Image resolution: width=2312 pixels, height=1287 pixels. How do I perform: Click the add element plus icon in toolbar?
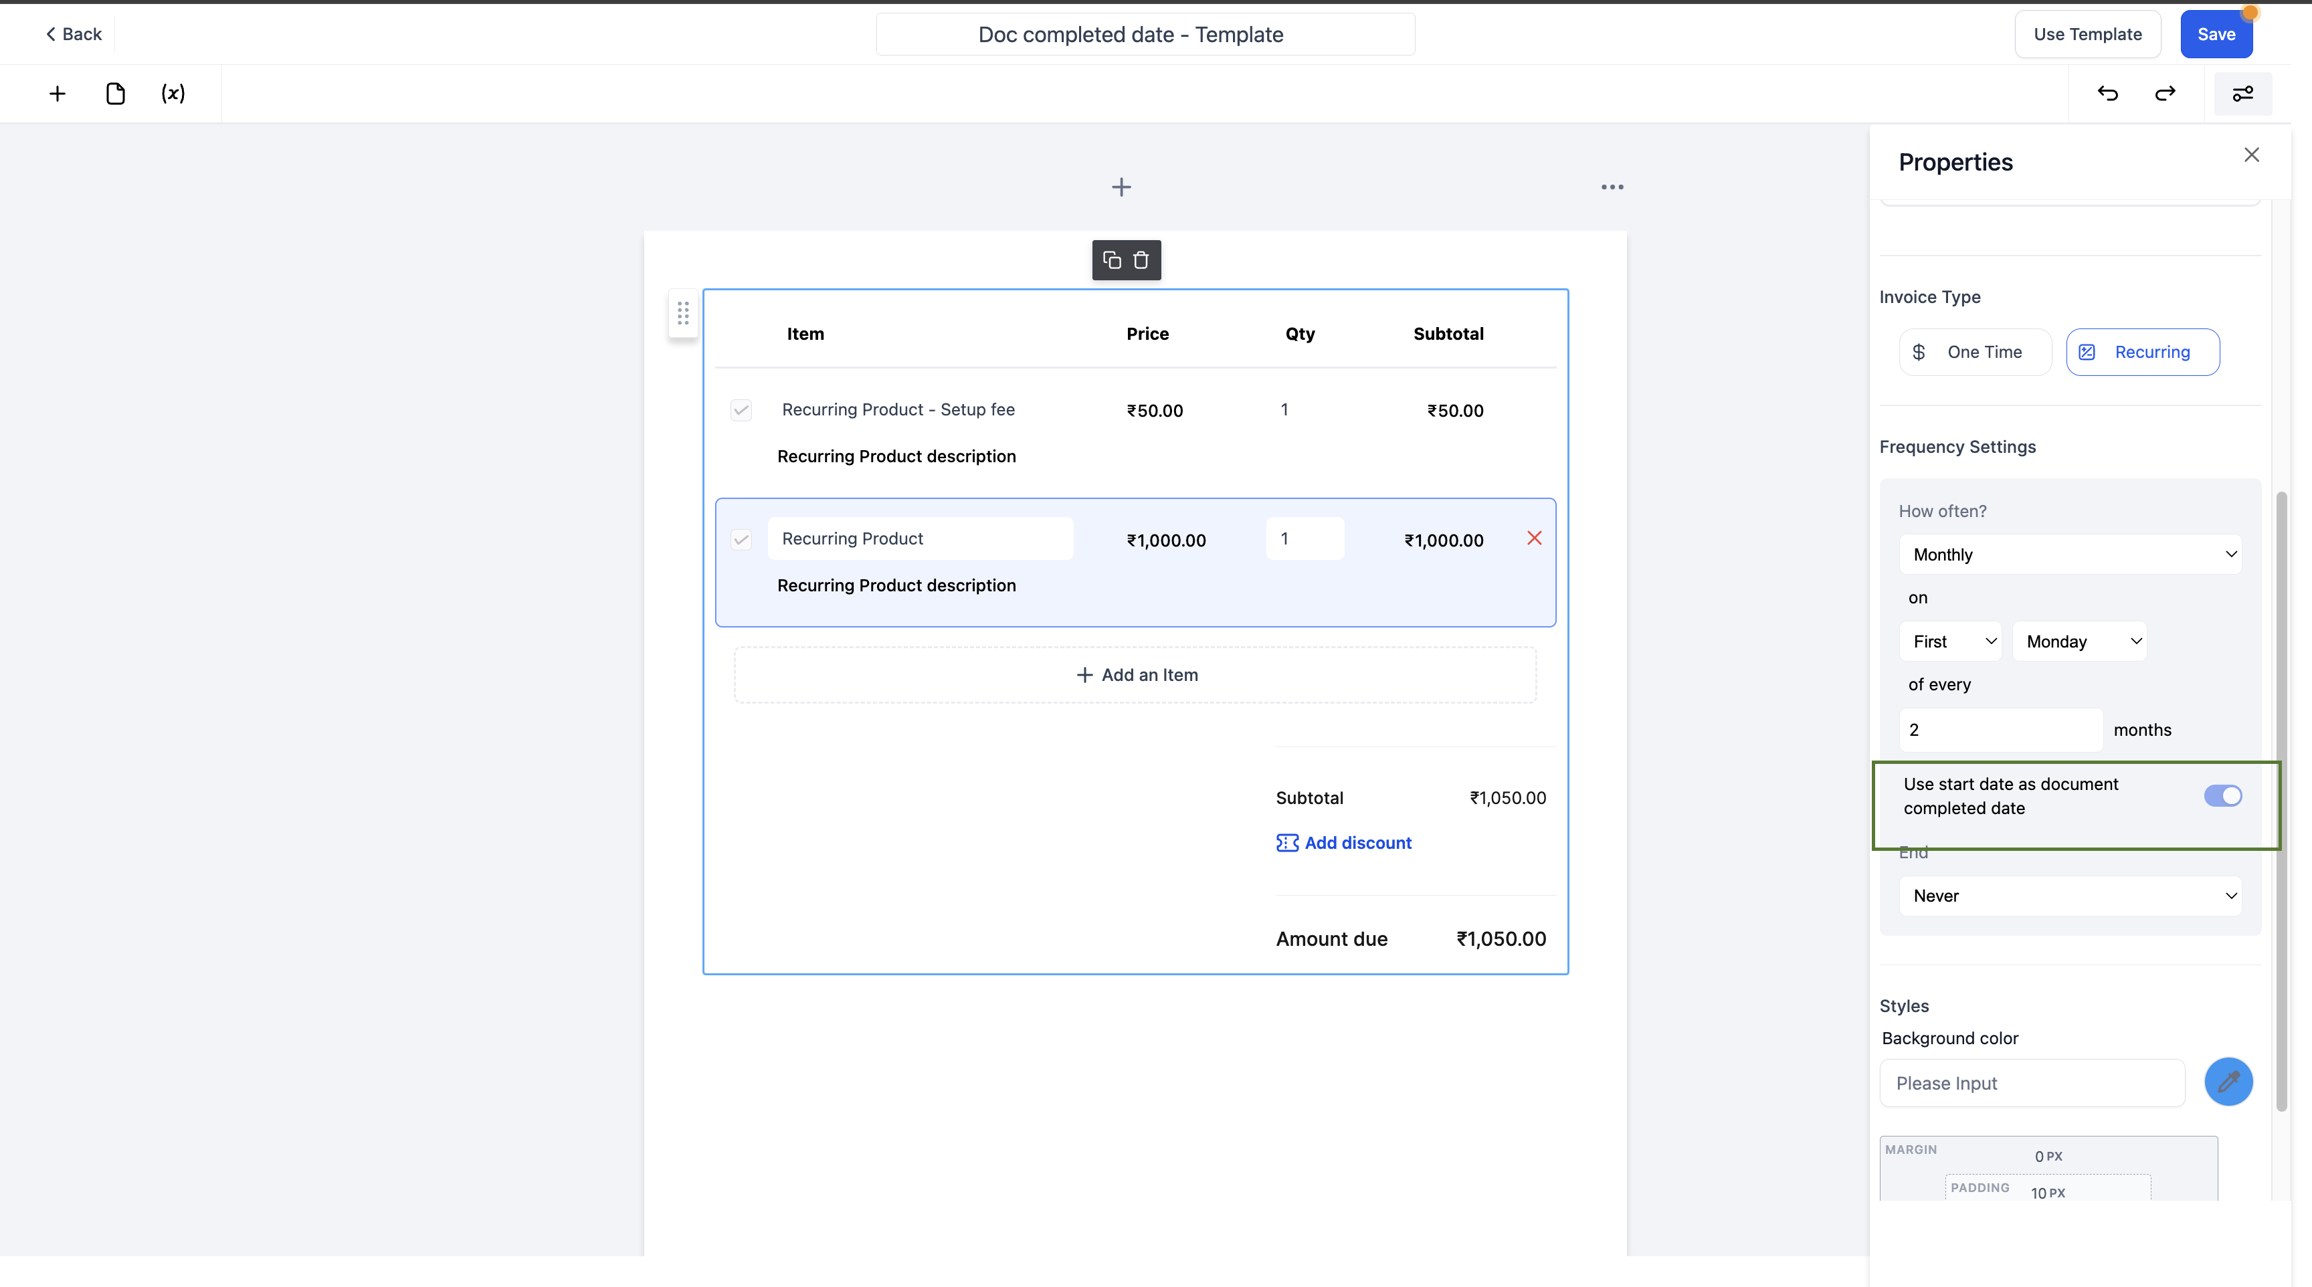(x=58, y=94)
